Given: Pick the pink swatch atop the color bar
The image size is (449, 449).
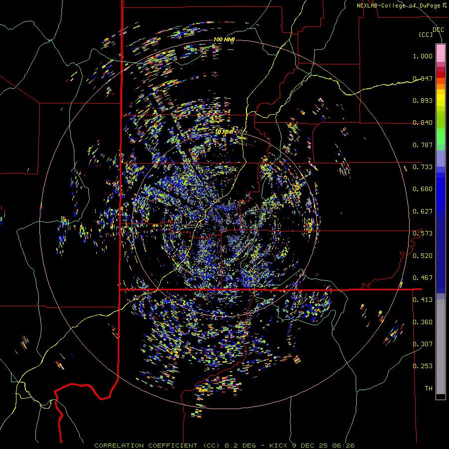Looking at the screenshot, I should coord(441,53).
